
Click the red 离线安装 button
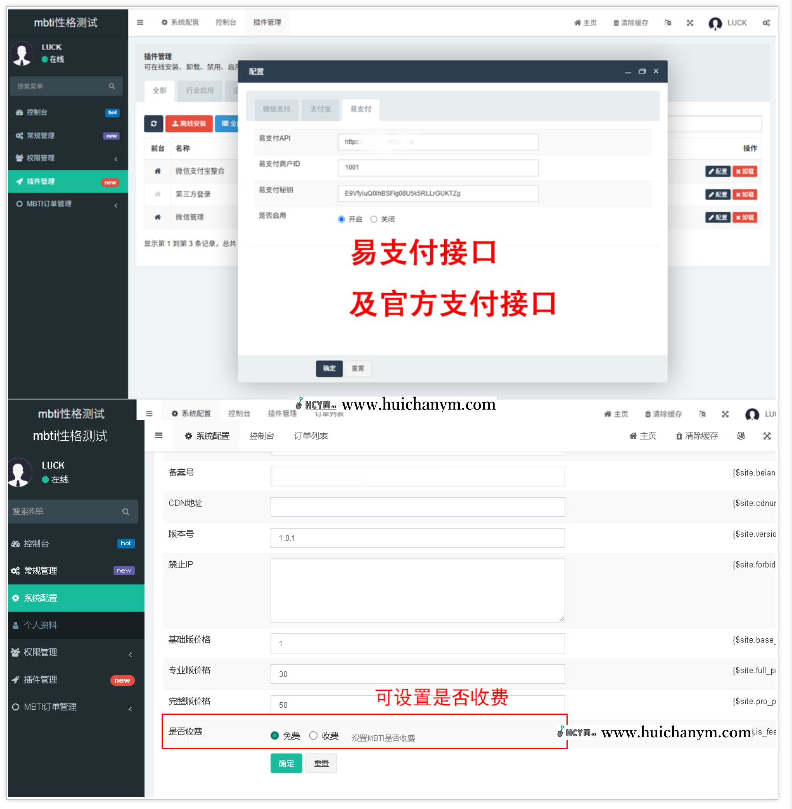189,124
